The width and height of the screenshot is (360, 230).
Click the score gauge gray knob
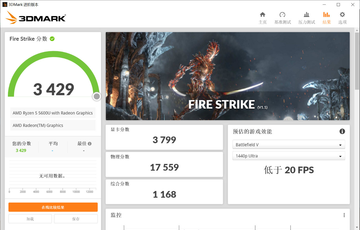pyautogui.click(x=97, y=97)
